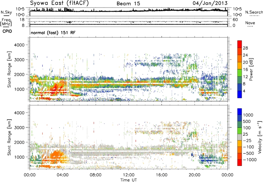Click the "04:00" time tick label
This screenshot has height=182, width=263.
pos(62,175)
